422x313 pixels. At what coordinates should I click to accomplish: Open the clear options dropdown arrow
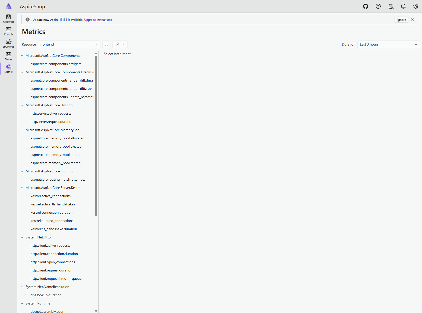tap(124, 44)
